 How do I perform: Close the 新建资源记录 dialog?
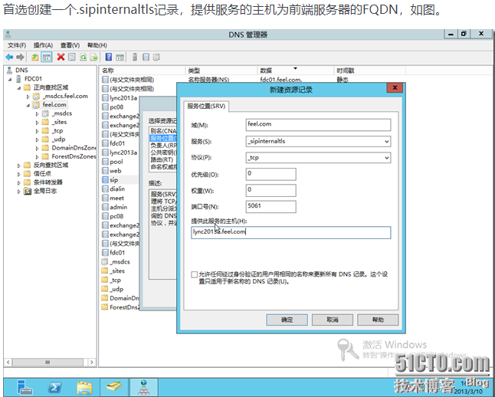395,88
